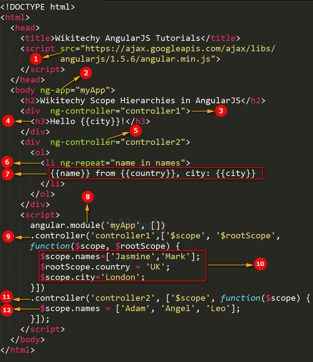Click annotation marker 3 beside controller1

[221, 111]
